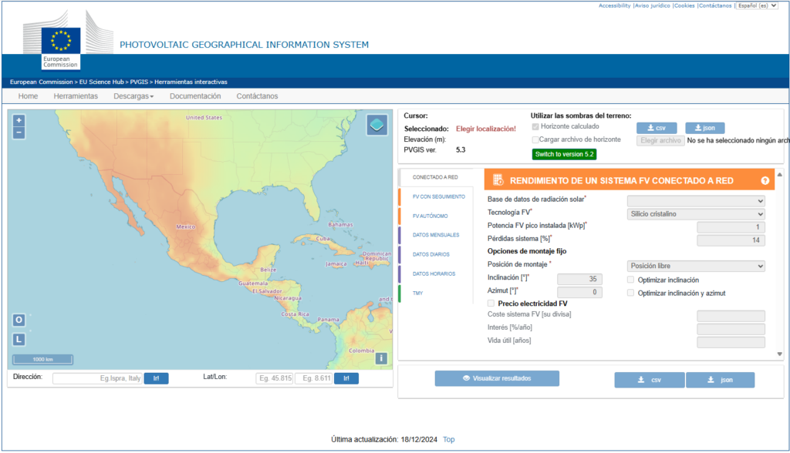Click scroll-up arrow of settings panel
This screenshot has height=453, width=790.
point(779,175)
